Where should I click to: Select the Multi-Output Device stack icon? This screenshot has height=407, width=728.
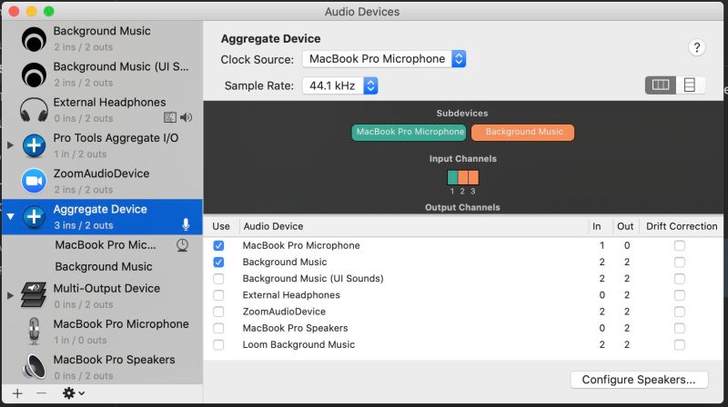[34, 295]
